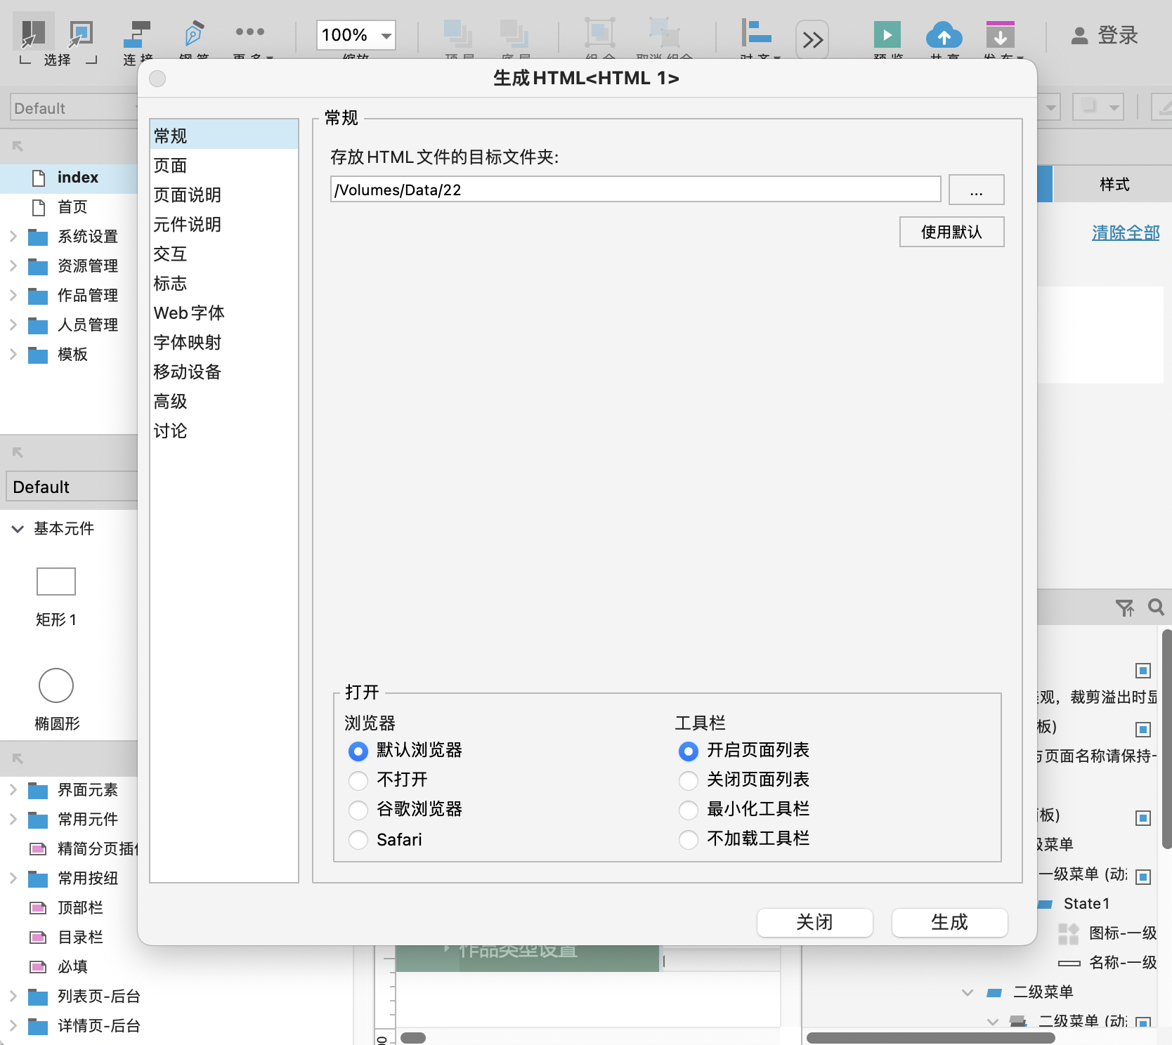Select the Connect tool in toolbar
The width and height of the screenshot is (1172, 1045).
(137, 35)
